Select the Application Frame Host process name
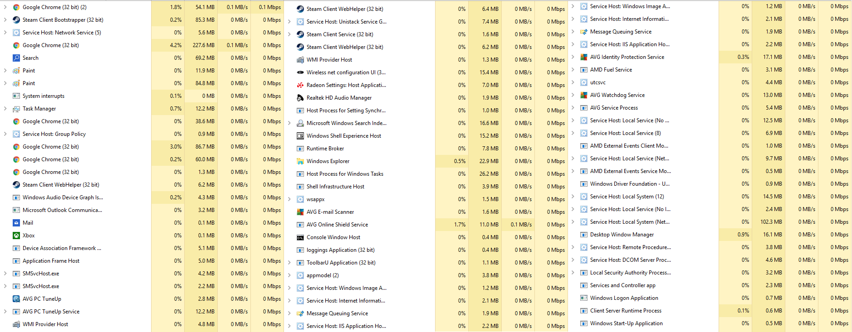This screenshot has height=332, width=852. click(51, 261)
